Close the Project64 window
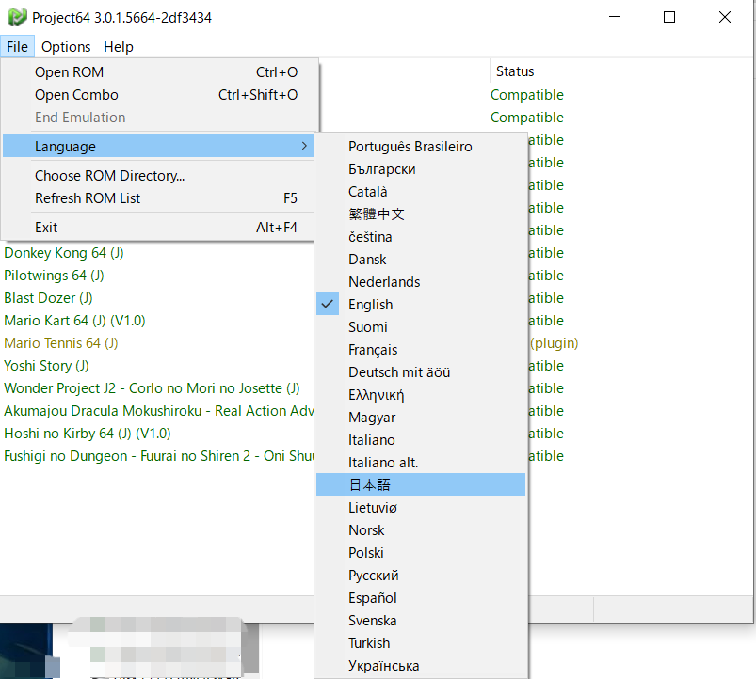Screen dimensions: 756x679 725,17
